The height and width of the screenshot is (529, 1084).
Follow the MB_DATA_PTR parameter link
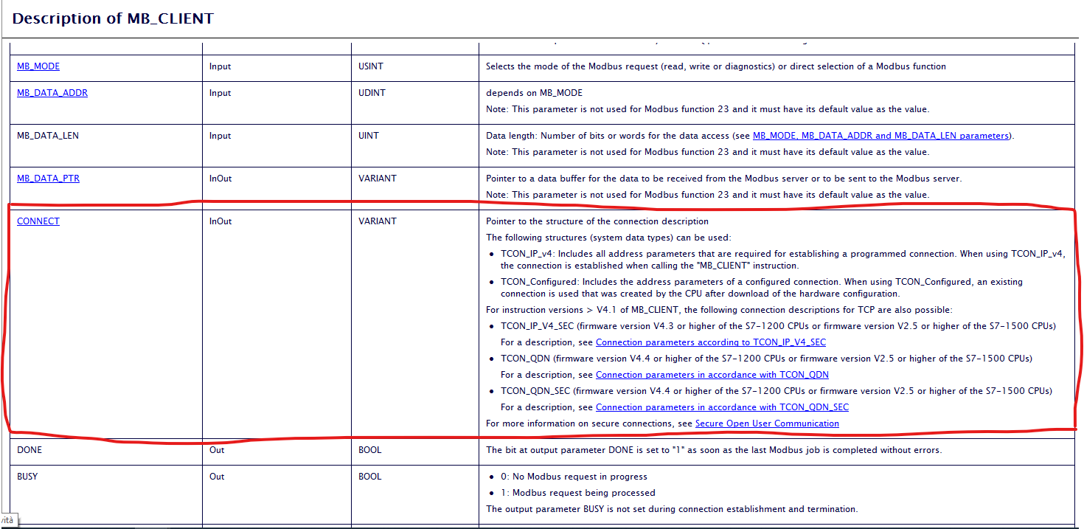click(x=48, y=179)
